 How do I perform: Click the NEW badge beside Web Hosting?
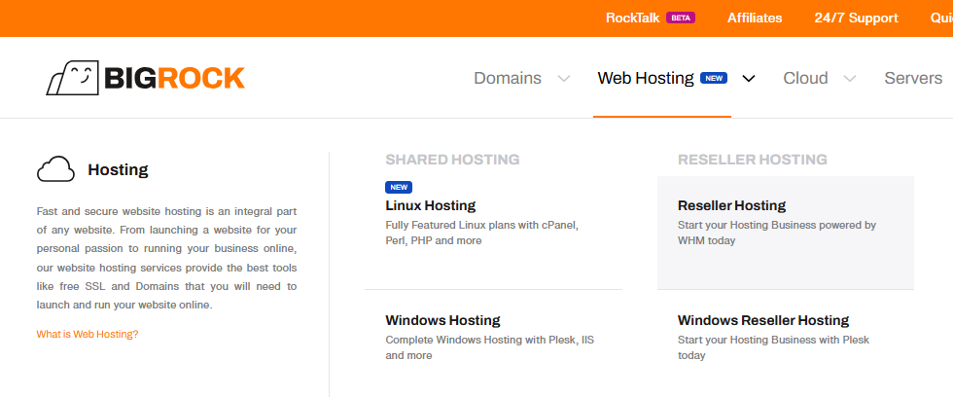tap(714, 78)
